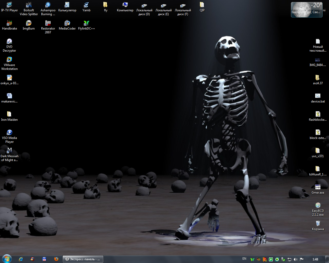The image size is (329, 263).
Task: Click the floppy disk Quick Launch icon
Action: click(x=44, y=259)
